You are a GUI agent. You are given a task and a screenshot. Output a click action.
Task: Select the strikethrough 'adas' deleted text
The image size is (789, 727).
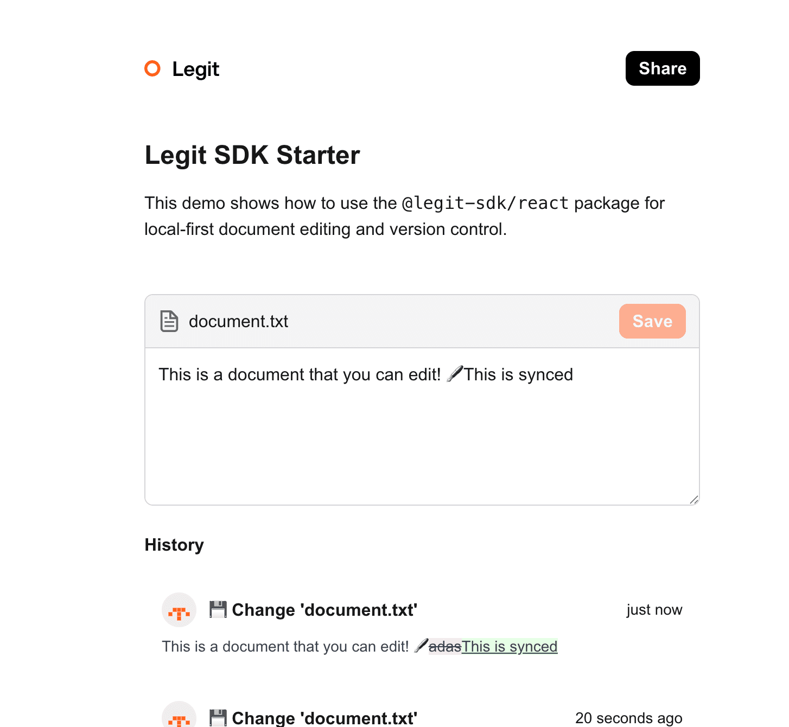coord(445,647)
